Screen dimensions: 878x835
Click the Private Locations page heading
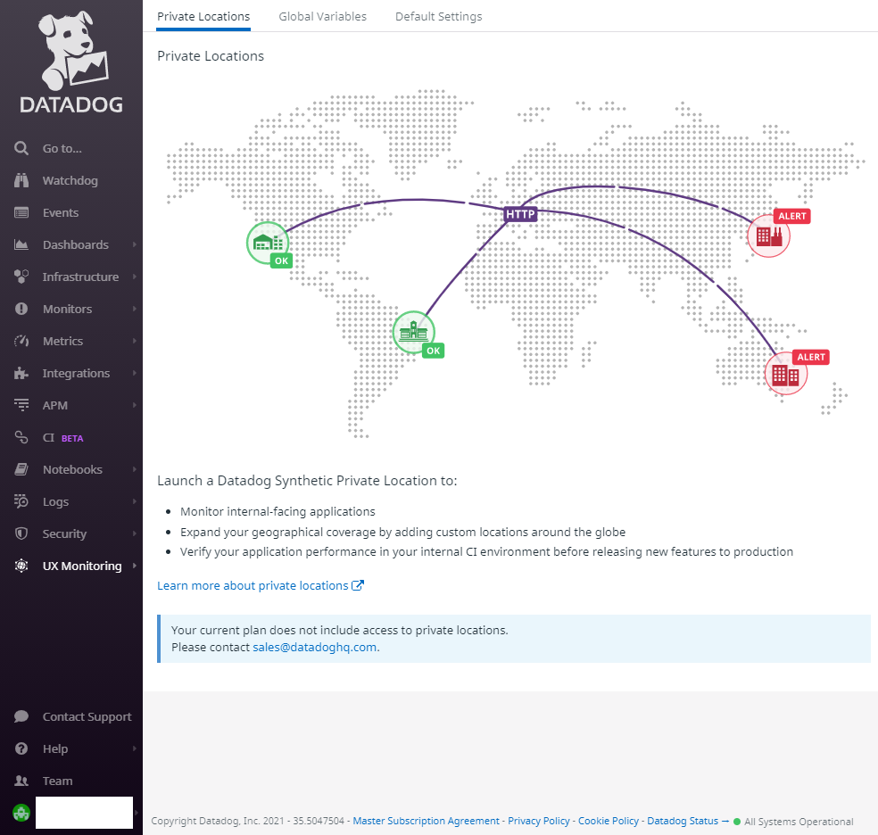point(210,56)
